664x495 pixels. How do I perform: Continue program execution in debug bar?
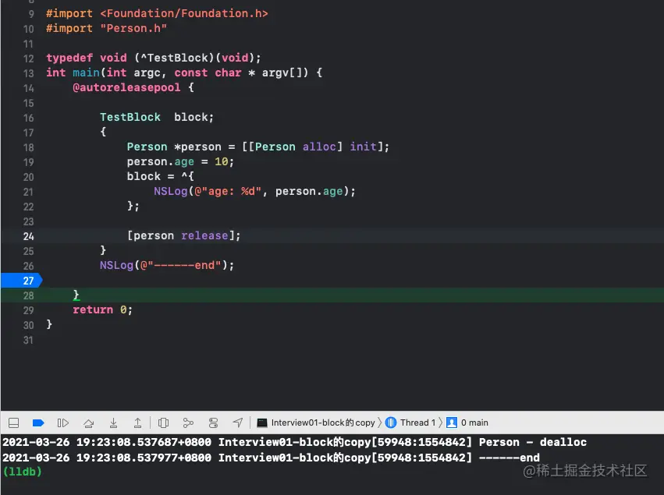click(62, 423)
